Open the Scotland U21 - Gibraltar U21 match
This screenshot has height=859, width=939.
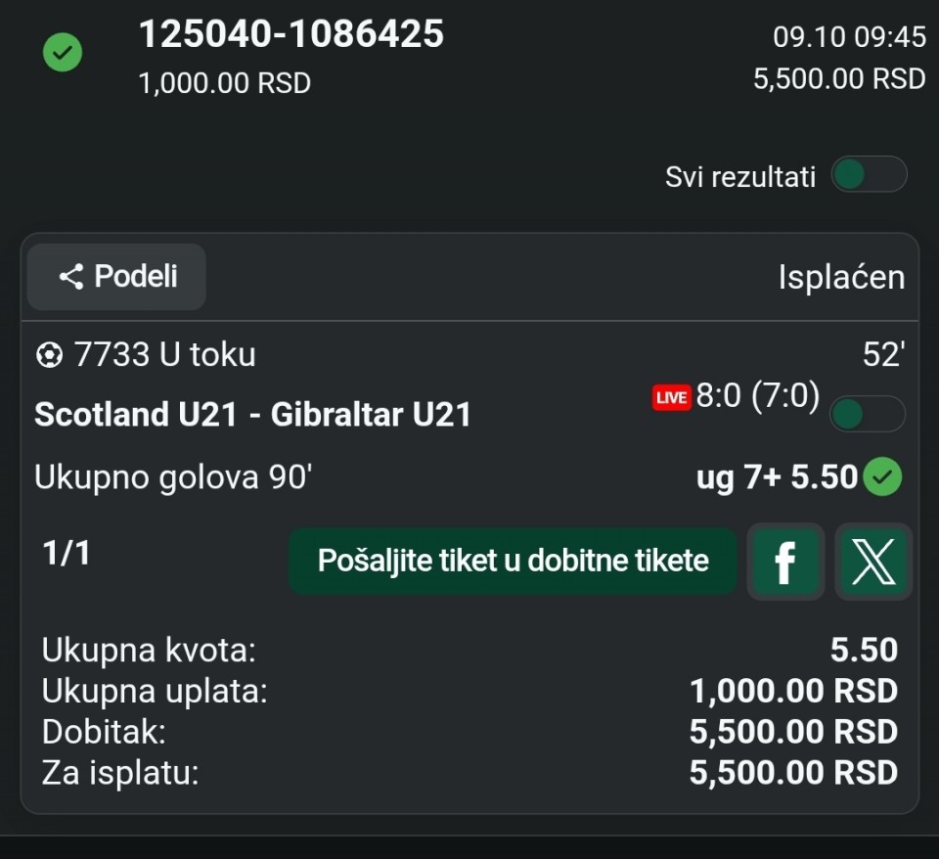(x=252, y=414)
